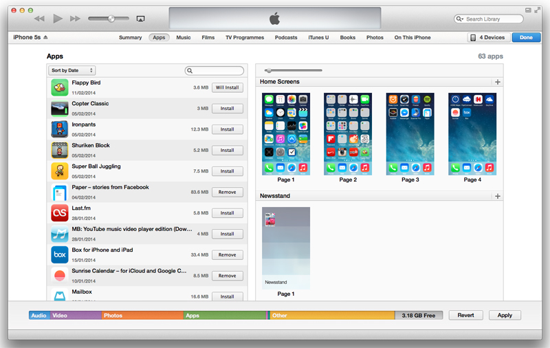Open the Music tab
The height and width of the screenshot is (348, 550).
click(184, 38)
